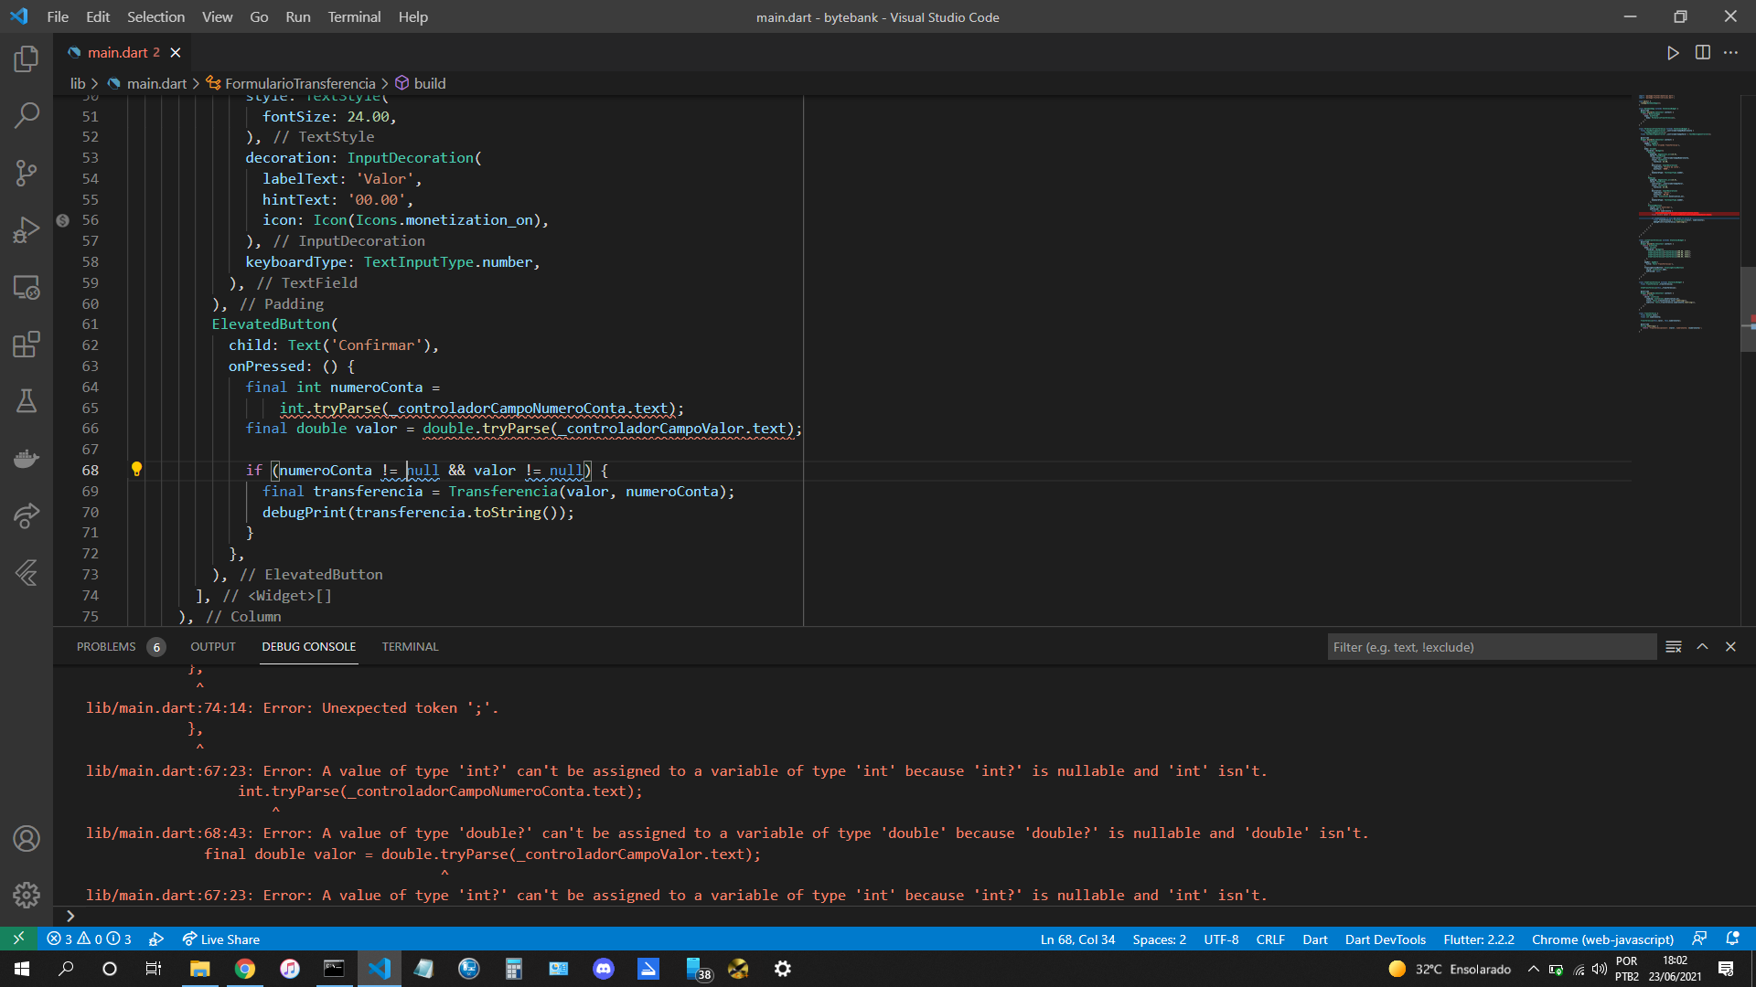The width and height of the screenshot is (1756, 987).
Task: Open Windows Start menu
Action: pyautogui.click(x=22, y=969)
